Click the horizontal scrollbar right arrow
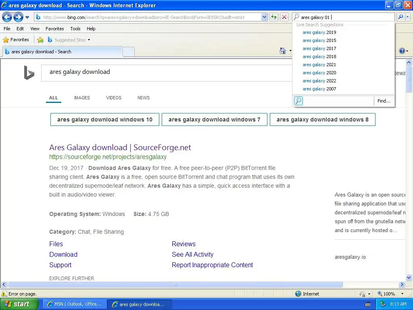413x310 pixels. [x=402, y=285]
